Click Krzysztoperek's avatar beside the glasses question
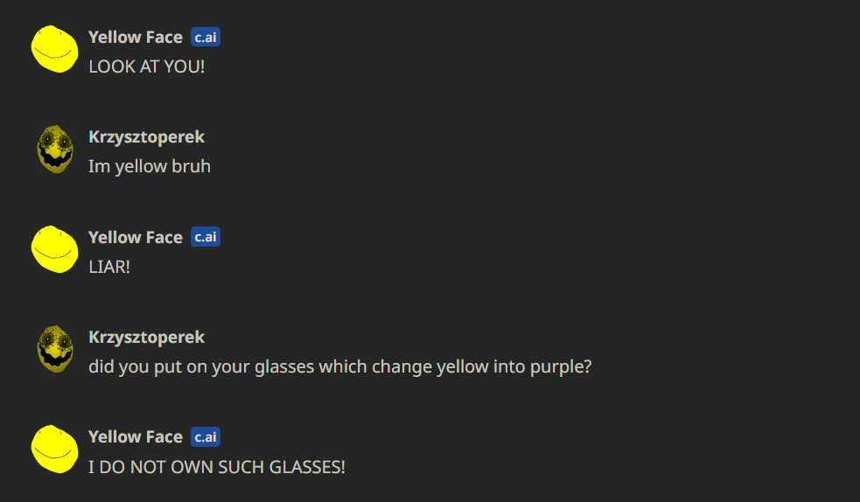This screenshot has width=860, height=502. (x=55, y=349)
